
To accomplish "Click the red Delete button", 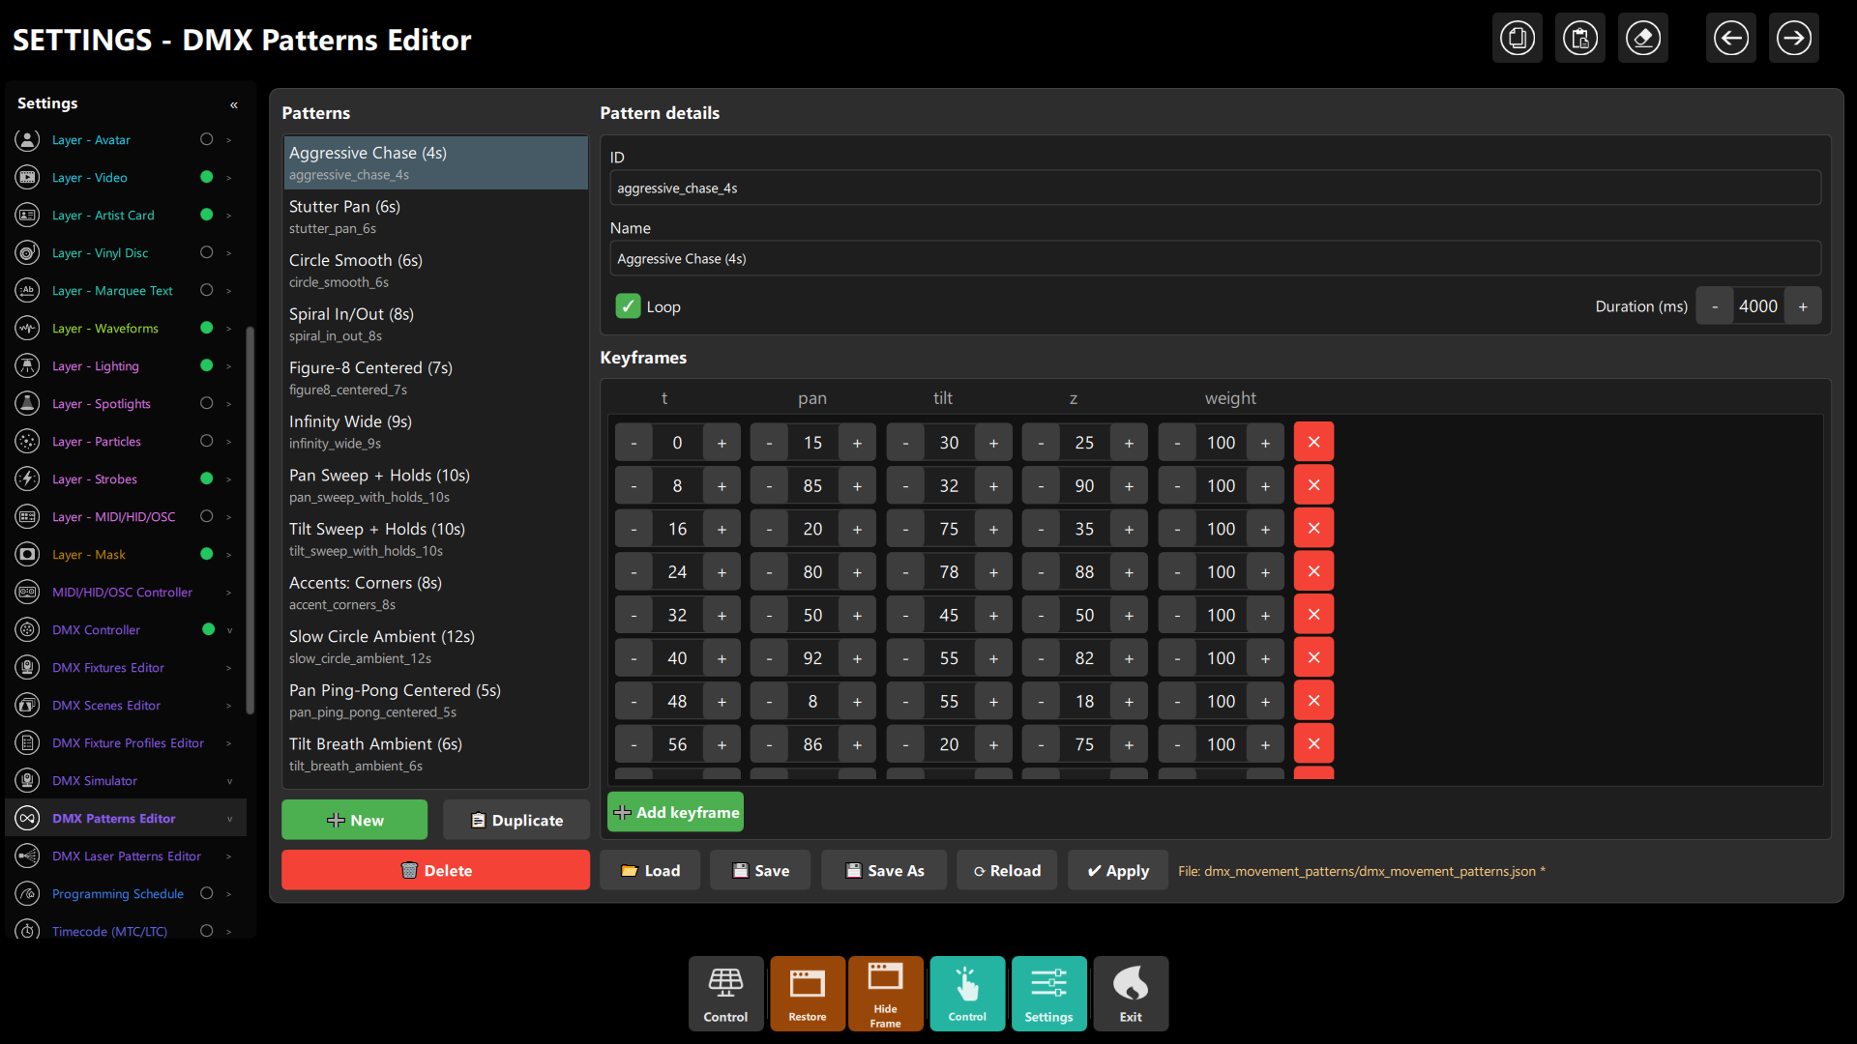I will (435, 870).
